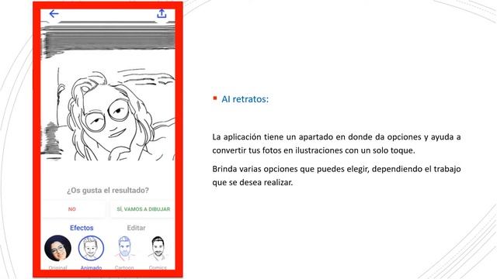Choose the NO button
This screenshot has height=279, width=497.
tap(72, 209)
